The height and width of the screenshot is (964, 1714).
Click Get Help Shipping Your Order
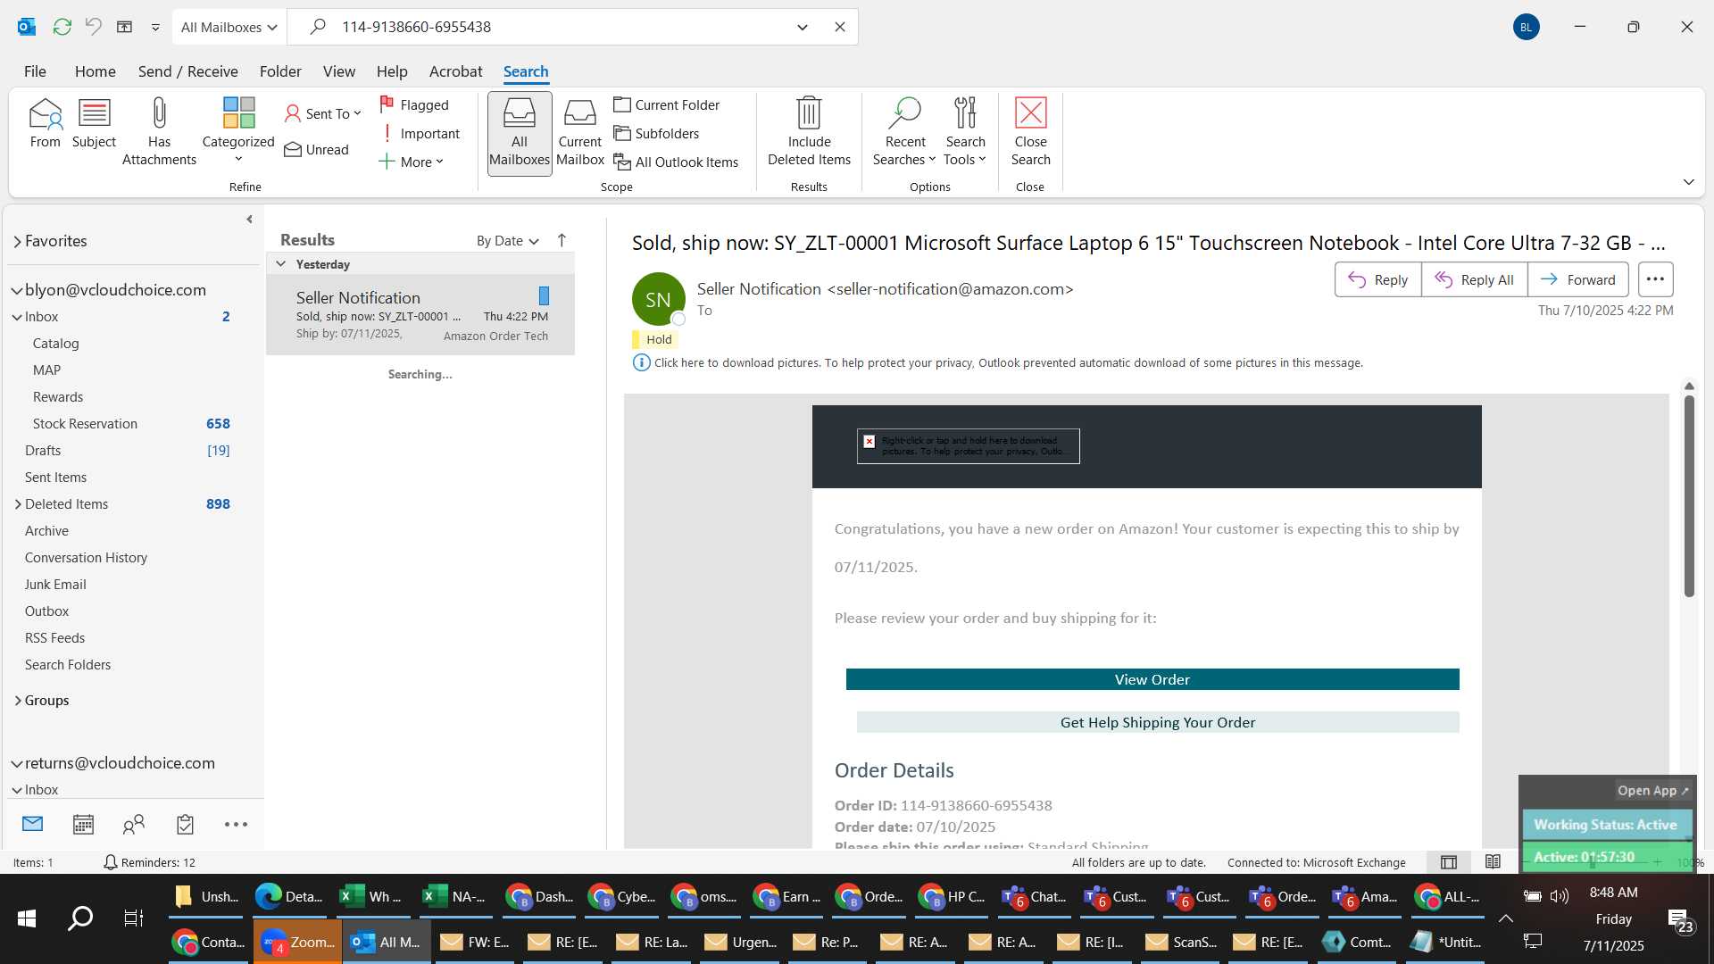1157,722
